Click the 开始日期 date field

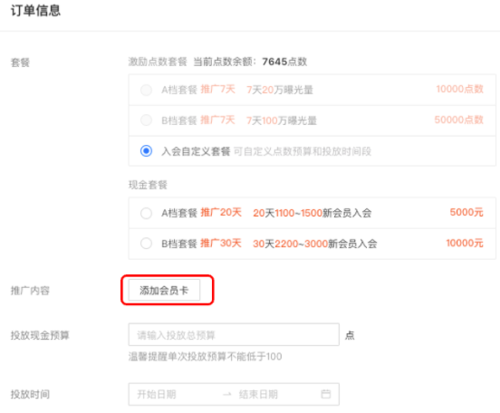tap(157, 395)
